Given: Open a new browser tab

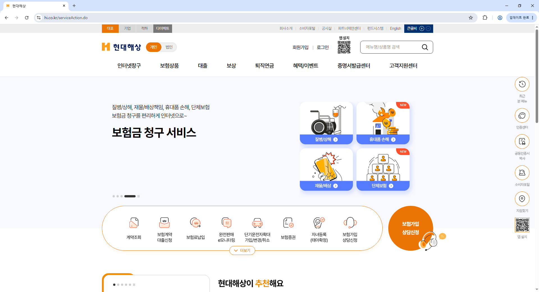Looking at the screenshot, I should coord(74,6).
